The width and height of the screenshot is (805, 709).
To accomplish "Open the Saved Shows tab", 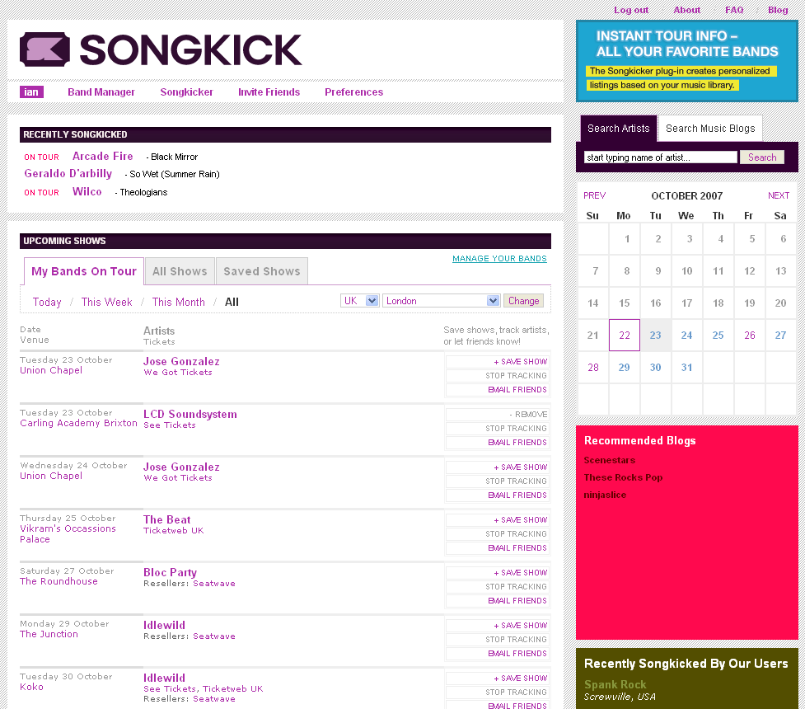I will tap(262, 271).
